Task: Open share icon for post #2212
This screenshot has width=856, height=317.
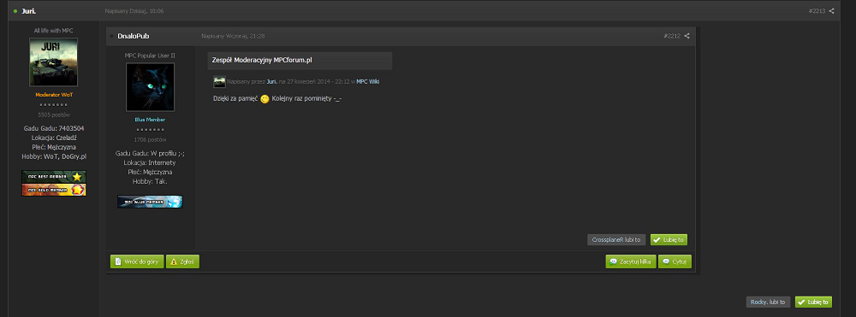Action: click(x=687, y=36)
